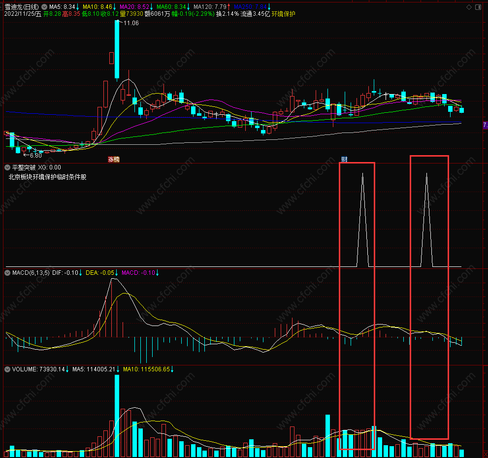The height and width of the screenshot is (458, 488).
Task: Toggle the side panel layout icon
Action: (478, 7)
